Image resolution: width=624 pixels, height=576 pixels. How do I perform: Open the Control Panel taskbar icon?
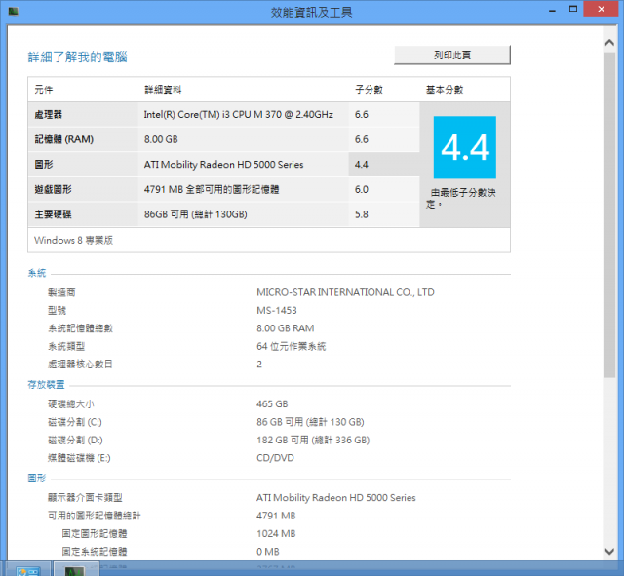28,571
